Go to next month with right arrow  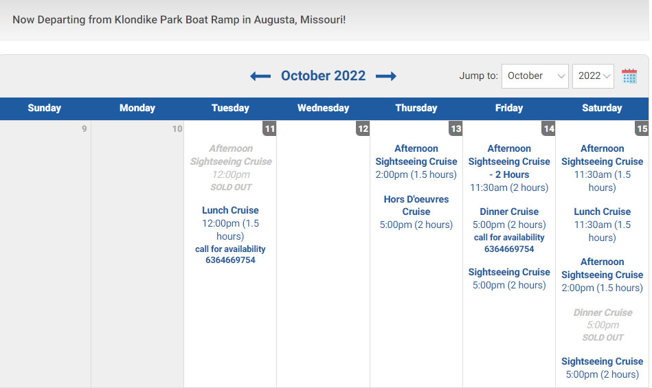point(386,76)
